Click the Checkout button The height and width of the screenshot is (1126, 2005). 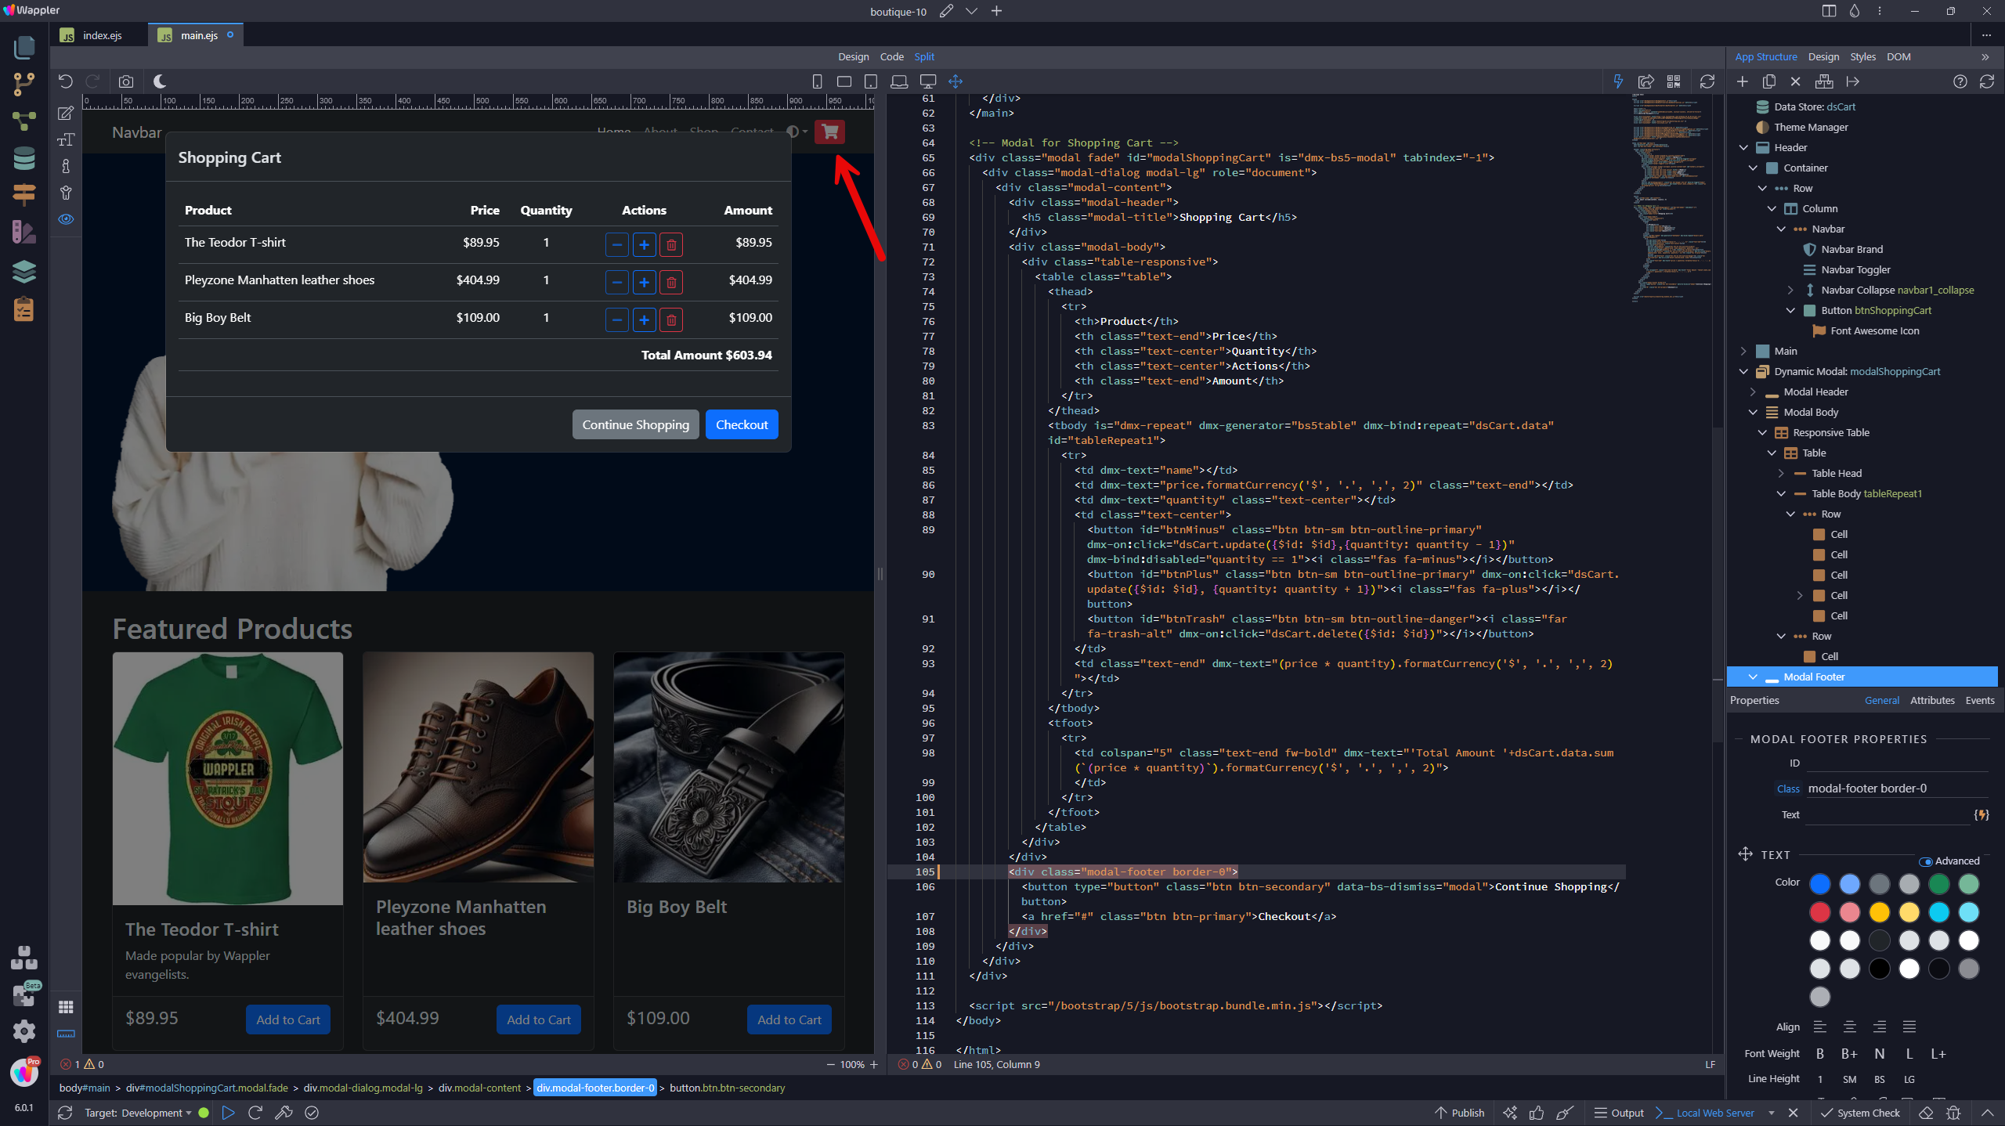click(x=742, y=424)
